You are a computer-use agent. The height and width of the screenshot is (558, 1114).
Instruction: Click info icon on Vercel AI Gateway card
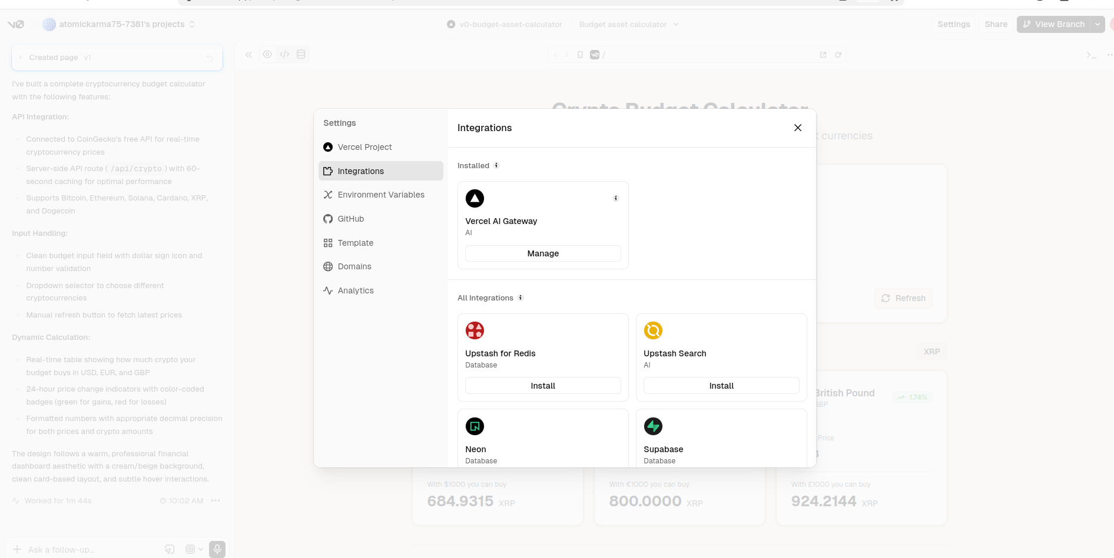click(x=616, y=198)
